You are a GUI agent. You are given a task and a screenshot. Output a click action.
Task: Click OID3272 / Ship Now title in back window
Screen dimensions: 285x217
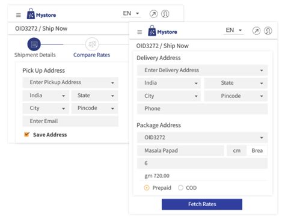[41, 28]
